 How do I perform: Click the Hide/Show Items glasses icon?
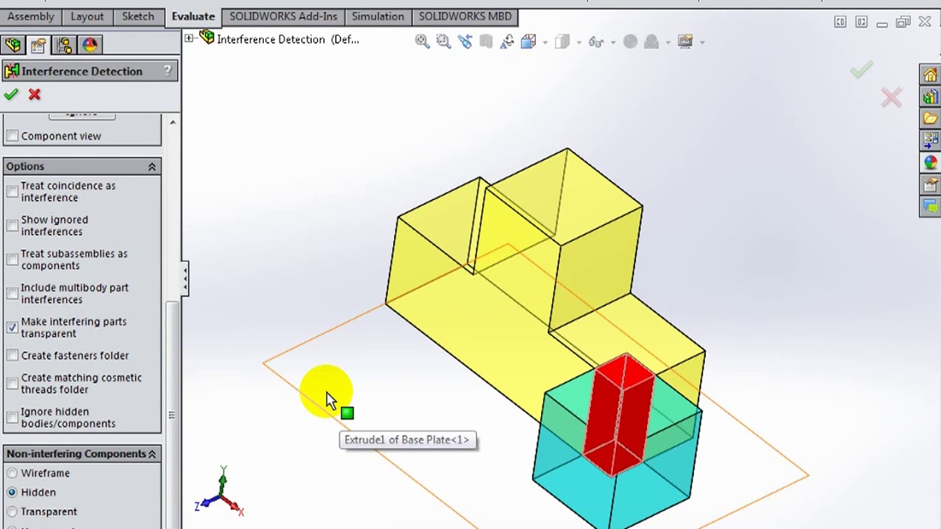(595, 42)
